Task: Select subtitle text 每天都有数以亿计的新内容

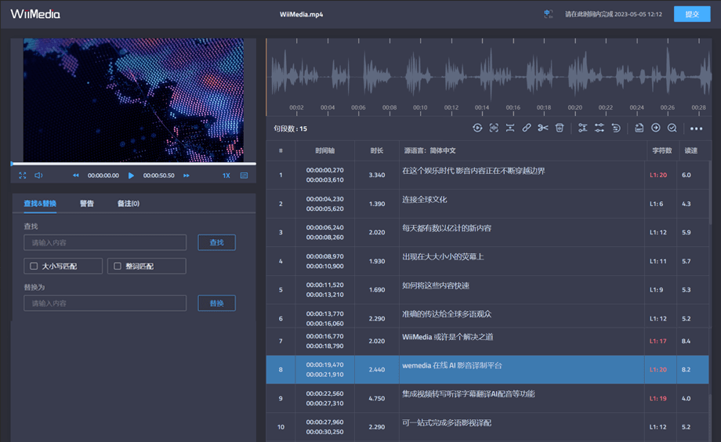Action: pos(447,228)
